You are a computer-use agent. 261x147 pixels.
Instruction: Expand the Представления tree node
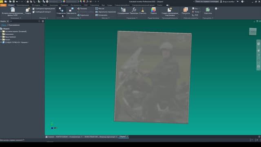point(1,37)
